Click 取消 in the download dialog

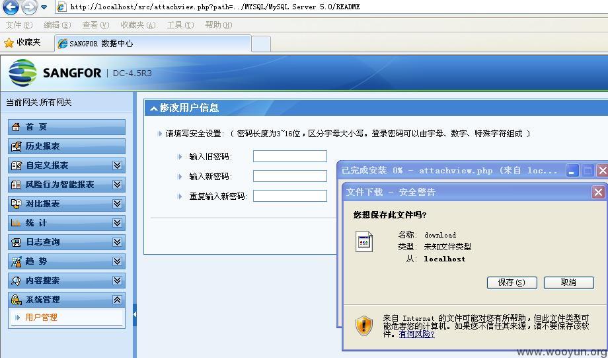click(568, 283)
